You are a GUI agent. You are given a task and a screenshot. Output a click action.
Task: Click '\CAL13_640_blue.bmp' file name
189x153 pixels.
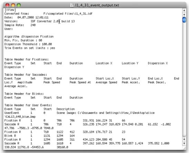[x=20, y=117]
